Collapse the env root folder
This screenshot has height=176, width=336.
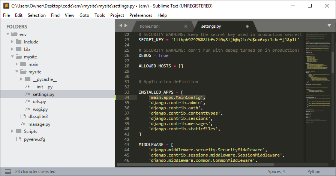pos(8,34)
